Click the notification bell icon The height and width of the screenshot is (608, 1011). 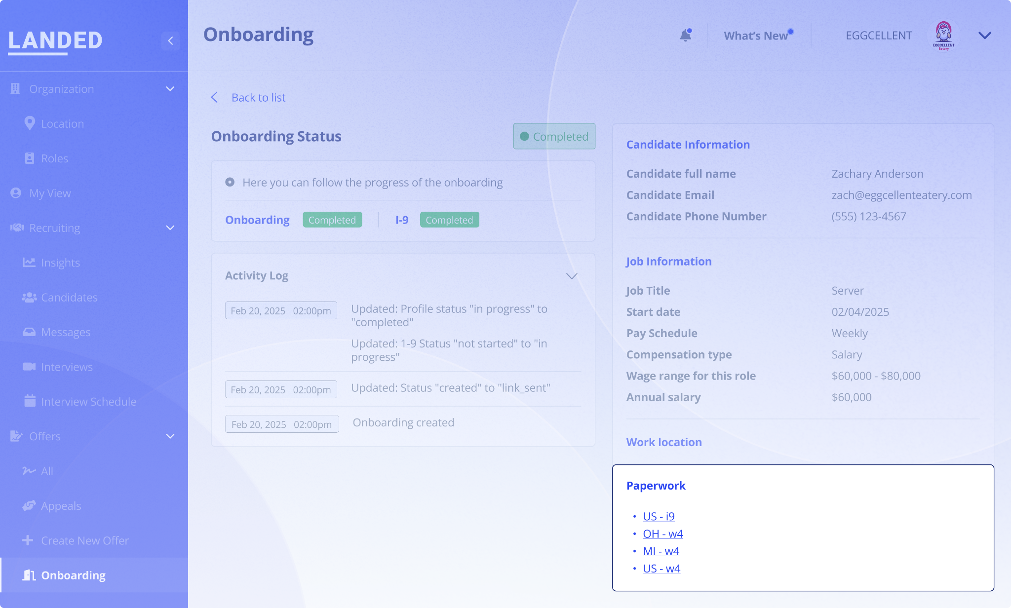tap(685, 36)
